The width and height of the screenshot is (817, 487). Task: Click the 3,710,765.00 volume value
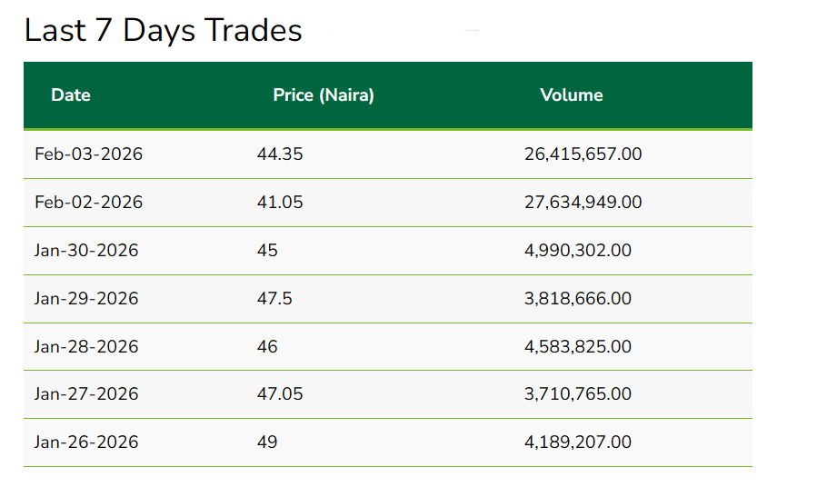click(x=578, y=394)
